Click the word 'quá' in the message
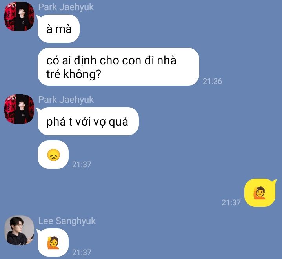Viewport: 282px width, 259px height. pyautogui.click(x=118, y=122)
